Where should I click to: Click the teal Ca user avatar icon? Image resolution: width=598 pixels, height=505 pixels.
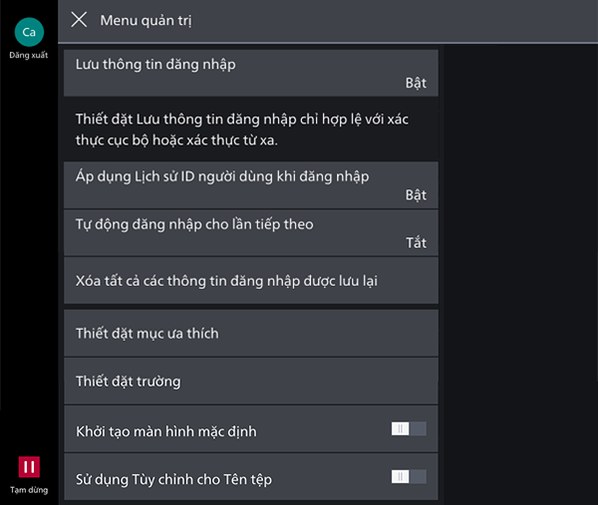coord(29,32)
